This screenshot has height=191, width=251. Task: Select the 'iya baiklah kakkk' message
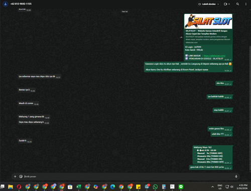[x=219, y=97]
